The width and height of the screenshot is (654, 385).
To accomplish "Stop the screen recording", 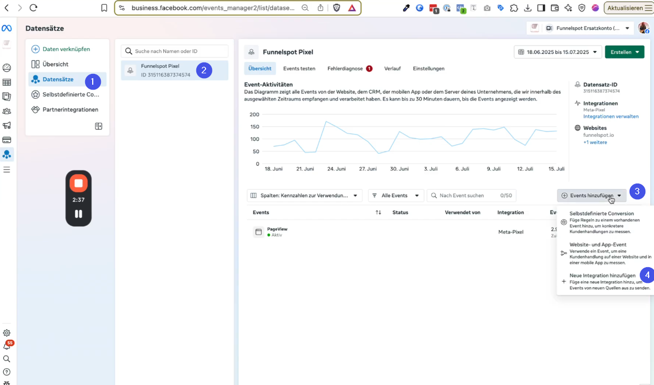I will point(78,184).
